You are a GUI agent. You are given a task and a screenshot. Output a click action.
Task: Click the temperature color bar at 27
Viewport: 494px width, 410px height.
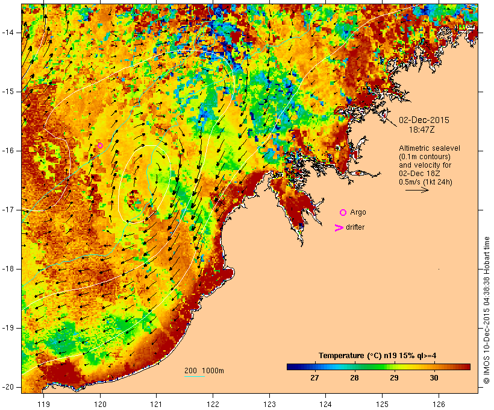pos(314,367)
